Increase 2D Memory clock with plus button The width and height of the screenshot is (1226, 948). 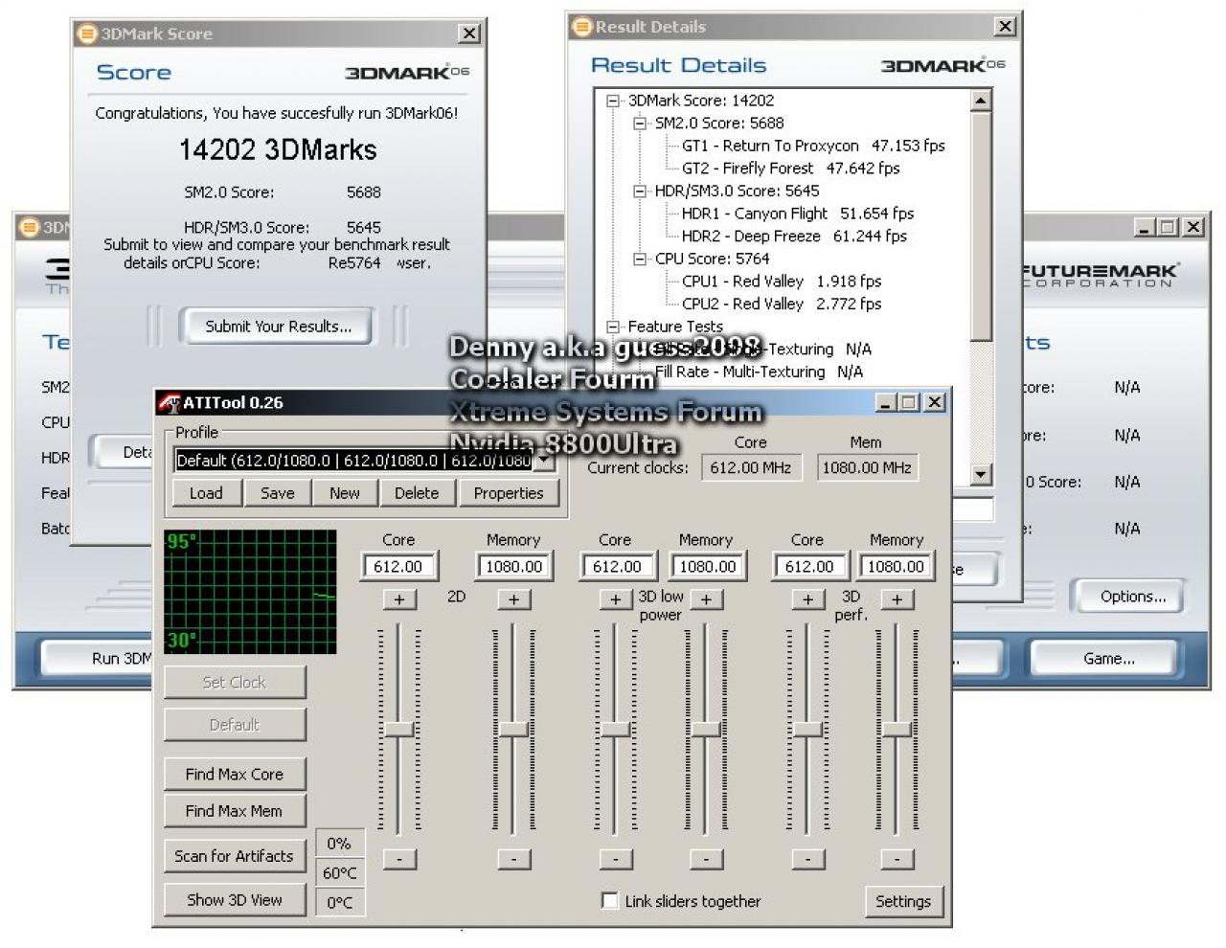[x=514, y=599]
